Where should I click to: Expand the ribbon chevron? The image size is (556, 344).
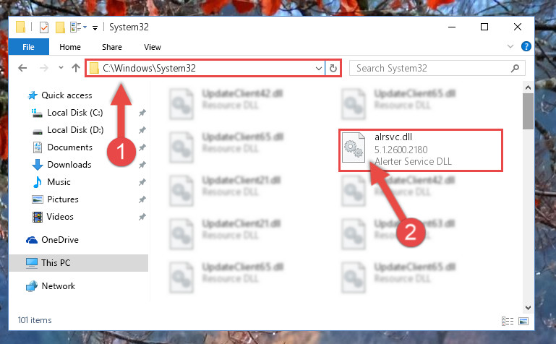click(x=510, y=46)
